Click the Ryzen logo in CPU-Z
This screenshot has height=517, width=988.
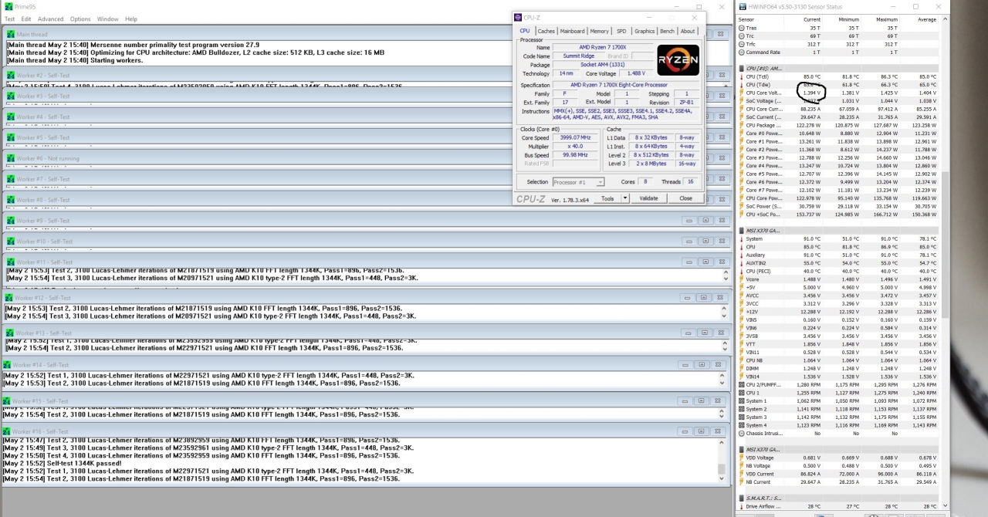(678, 60)
